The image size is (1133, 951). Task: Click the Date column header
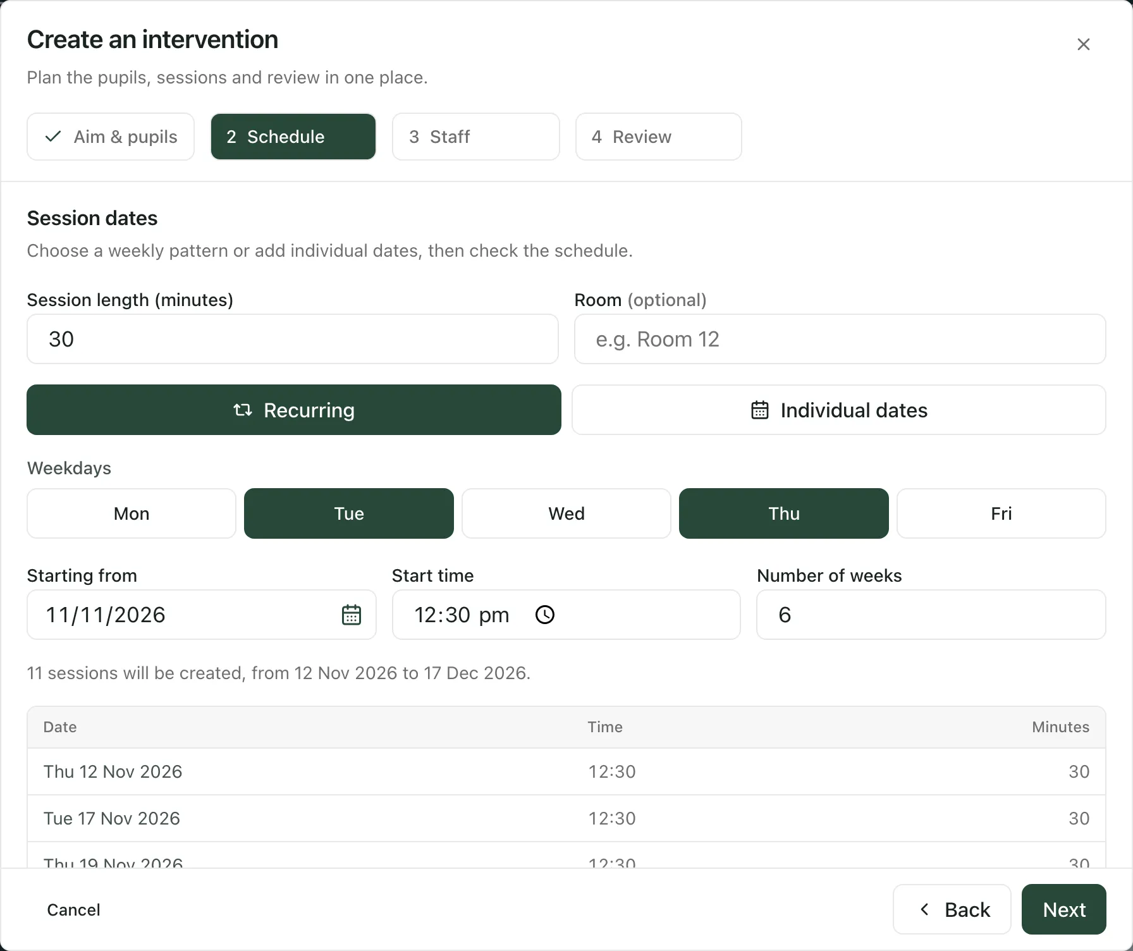pos(60,727)
